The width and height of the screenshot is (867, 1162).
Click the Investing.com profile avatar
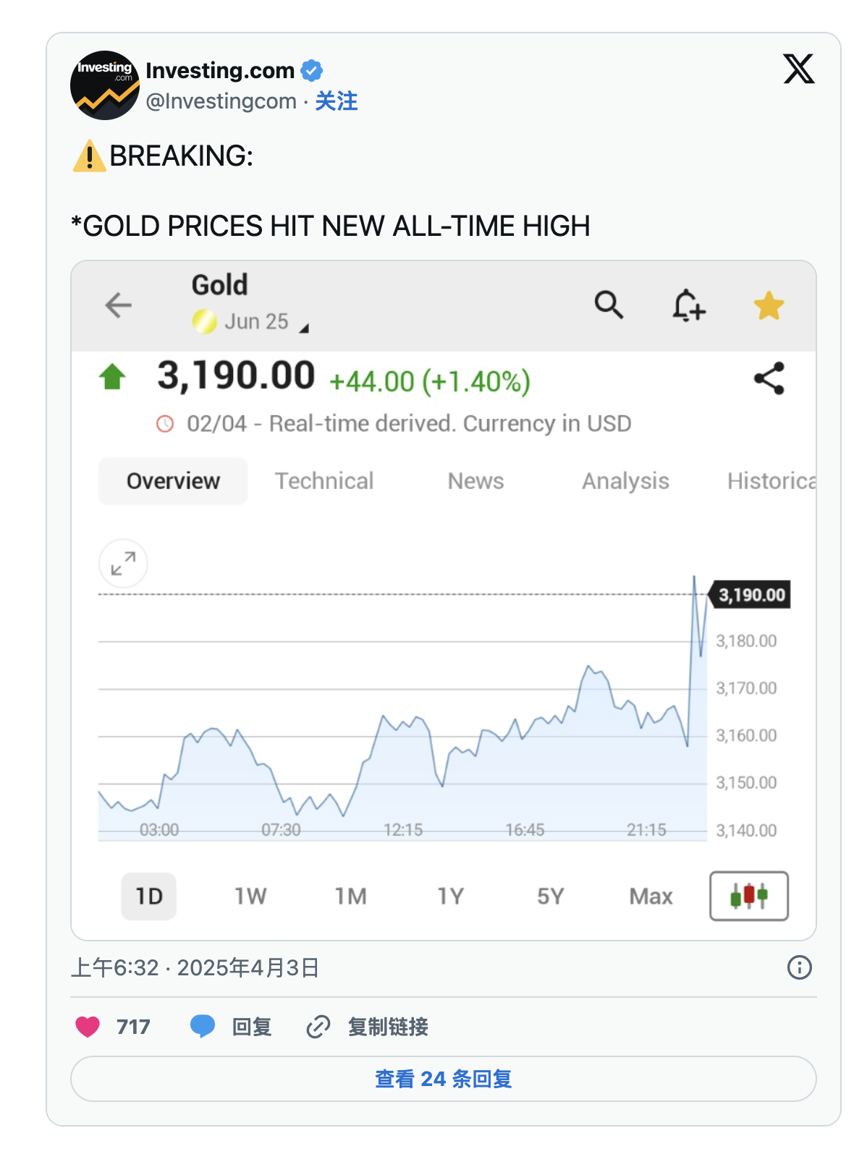tap(105, 85)
